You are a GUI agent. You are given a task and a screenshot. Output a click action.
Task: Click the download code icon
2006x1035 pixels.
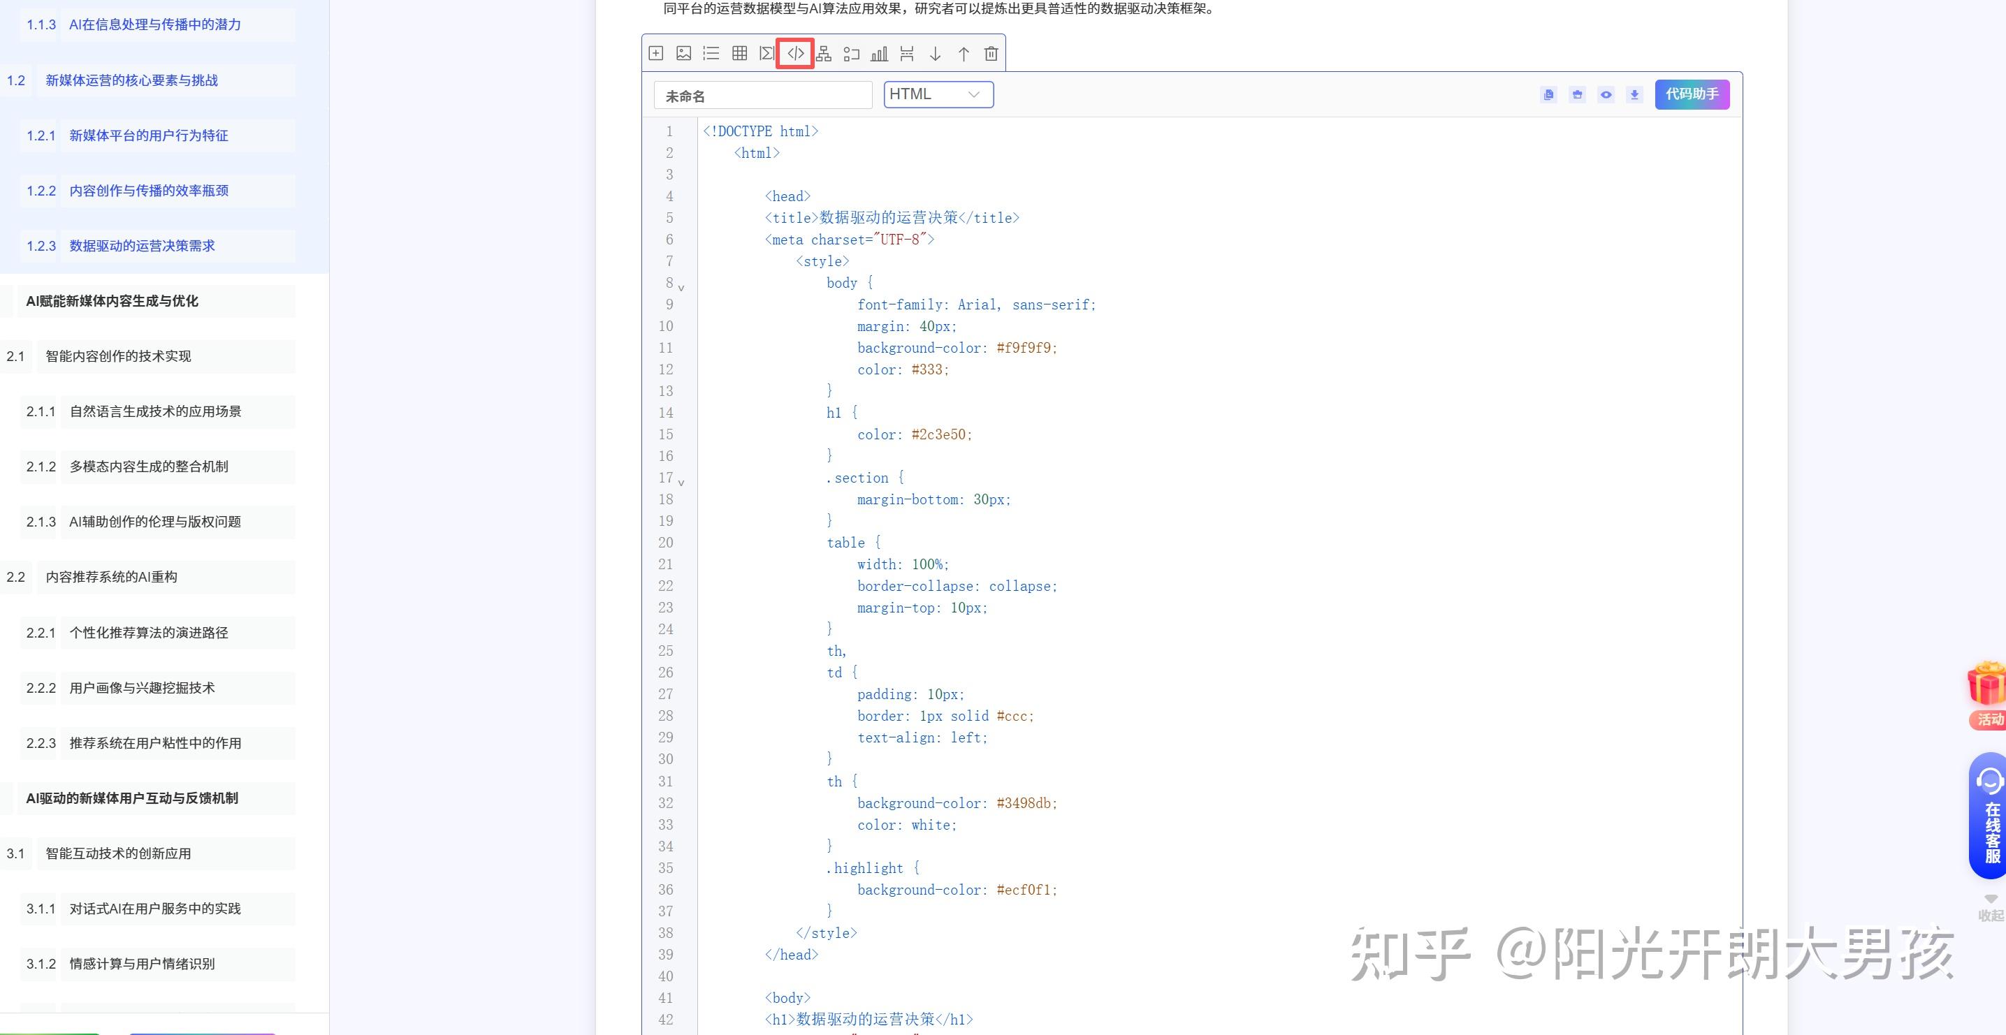pos(1634,95)
